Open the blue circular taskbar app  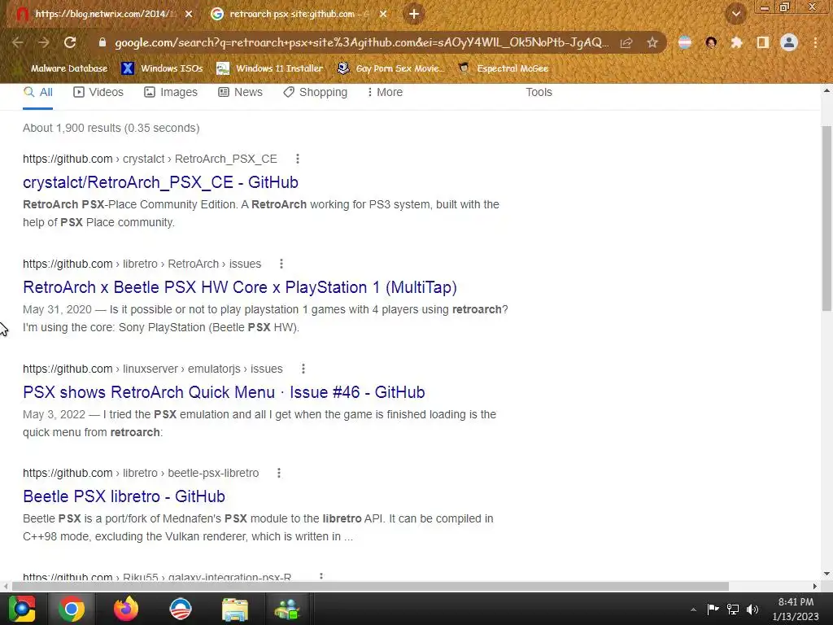180,609
